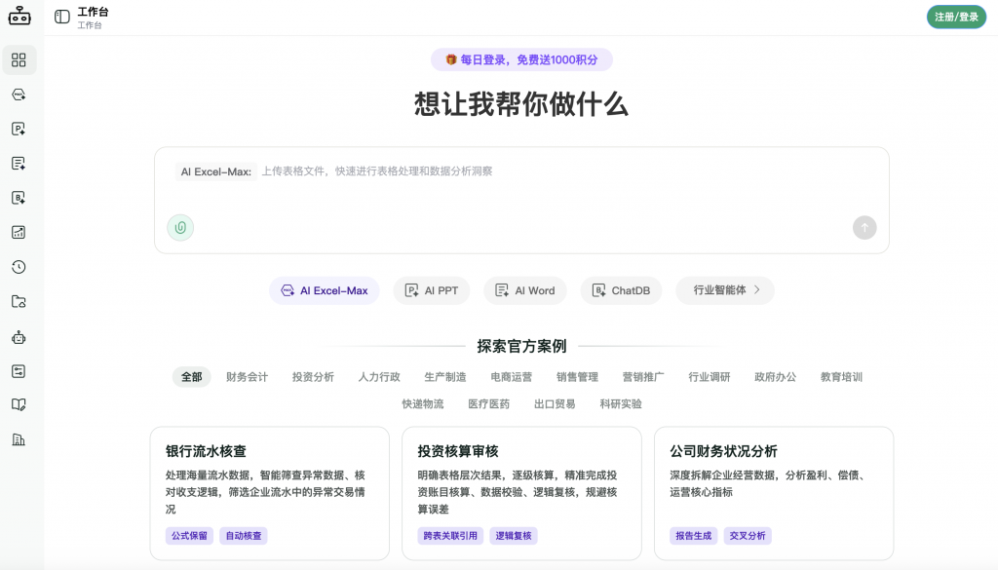The width and height of the screenshot is (998, 570).
Task: Select the 人力行政 category tab
Action: click(x=379, y=377)
